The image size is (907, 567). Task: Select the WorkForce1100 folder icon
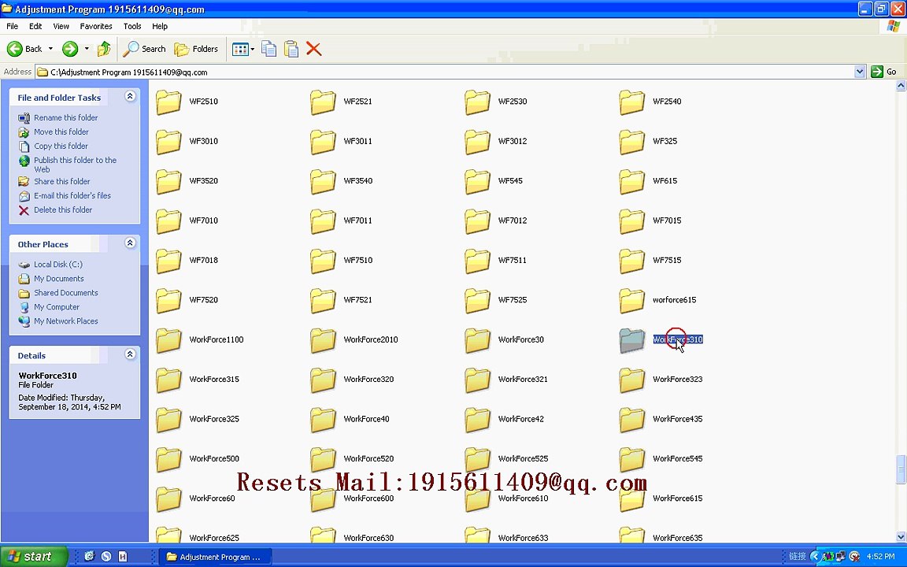pos(169,341)
